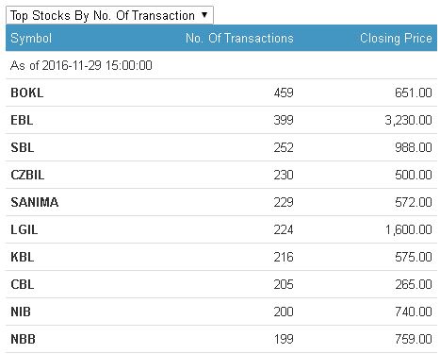Open the BOKL stock symbol link
Viewport: 440px width, 354px height.
27,93
